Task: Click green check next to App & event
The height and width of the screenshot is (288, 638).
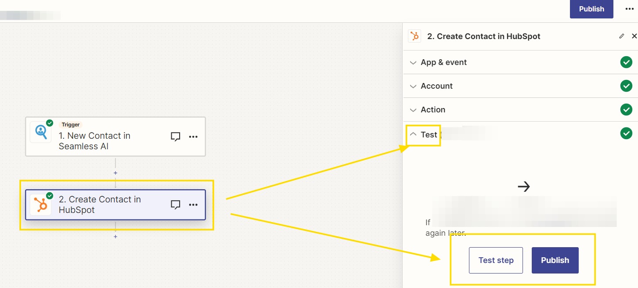Action: [x=626, y=62]
